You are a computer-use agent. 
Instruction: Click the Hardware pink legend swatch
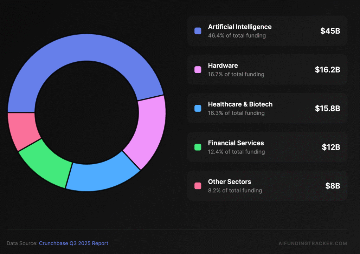click(198, 70)
